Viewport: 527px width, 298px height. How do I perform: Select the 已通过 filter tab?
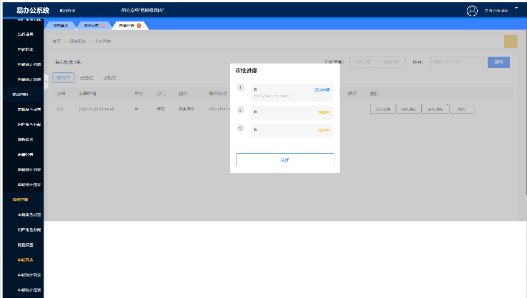87,78
